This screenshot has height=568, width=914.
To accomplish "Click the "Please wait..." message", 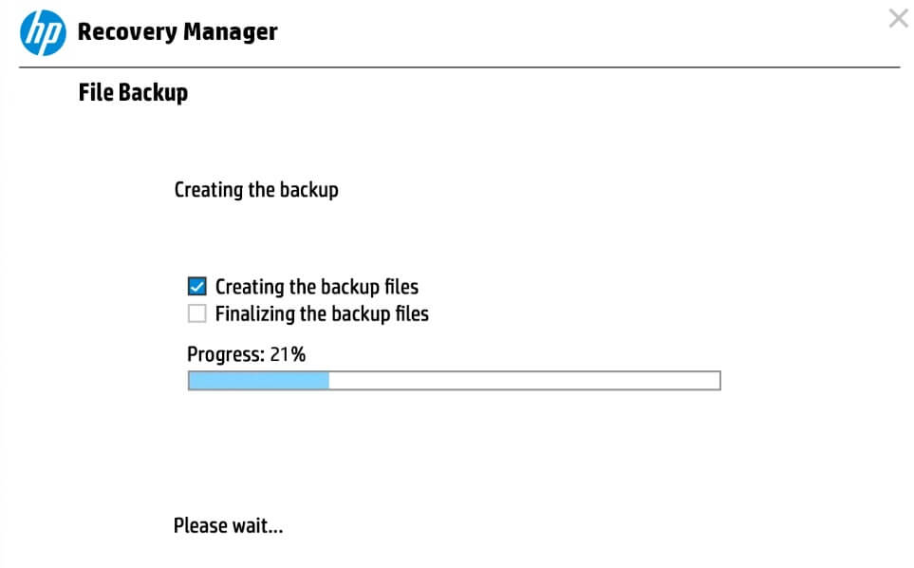I will (x=228, y=525).
